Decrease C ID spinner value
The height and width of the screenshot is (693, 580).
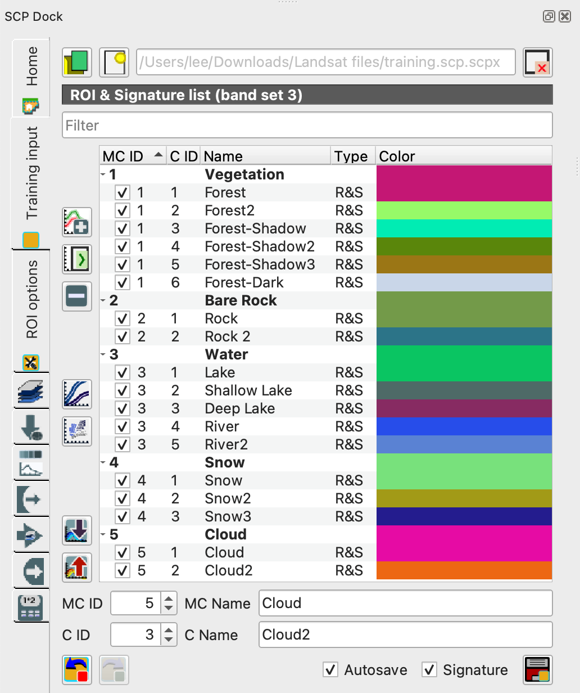pos(169,641)
